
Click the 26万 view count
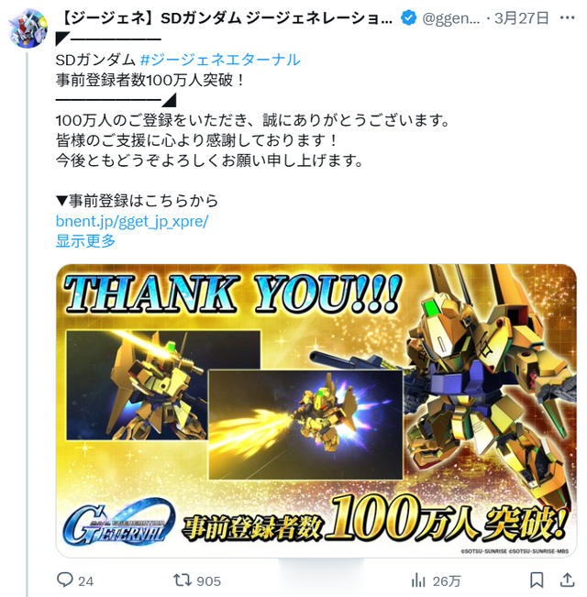(x=447, y=581)
